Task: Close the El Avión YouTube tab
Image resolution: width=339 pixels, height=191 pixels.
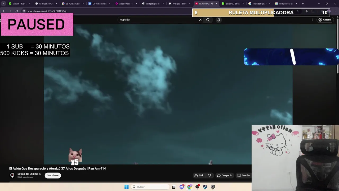Action: point(217,4)
